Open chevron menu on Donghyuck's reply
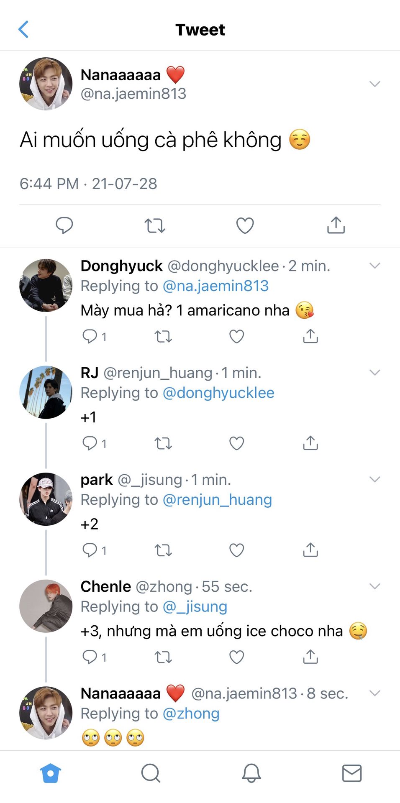400x803 pixels. click(x=375, y=266)
